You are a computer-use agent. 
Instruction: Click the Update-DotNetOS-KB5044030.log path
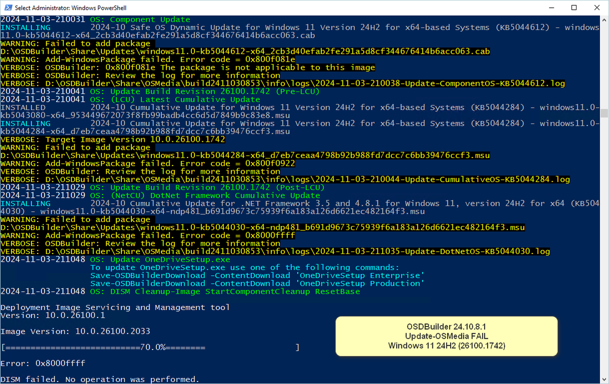(x=275, y=251)
